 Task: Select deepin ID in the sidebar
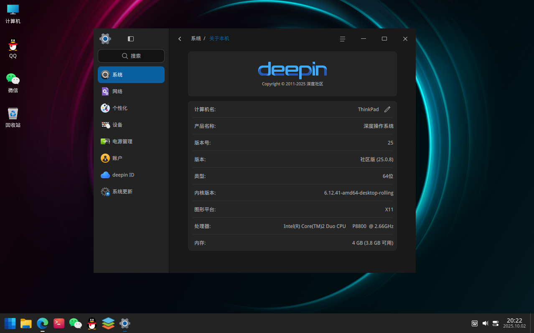[131, 175]
